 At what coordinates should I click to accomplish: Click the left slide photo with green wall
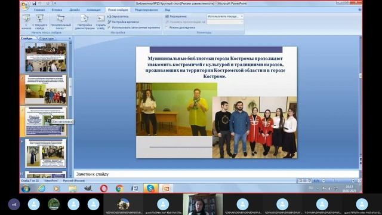coord(177,109)
